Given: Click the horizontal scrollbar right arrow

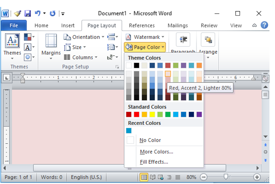Looking at the screenshot, I should [x=257, y=168].
